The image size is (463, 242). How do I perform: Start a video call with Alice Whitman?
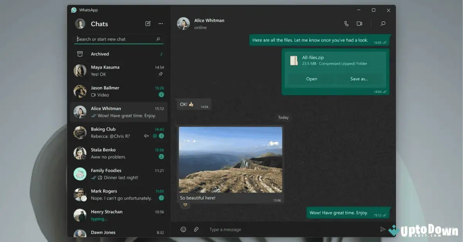tap(360, 24)
